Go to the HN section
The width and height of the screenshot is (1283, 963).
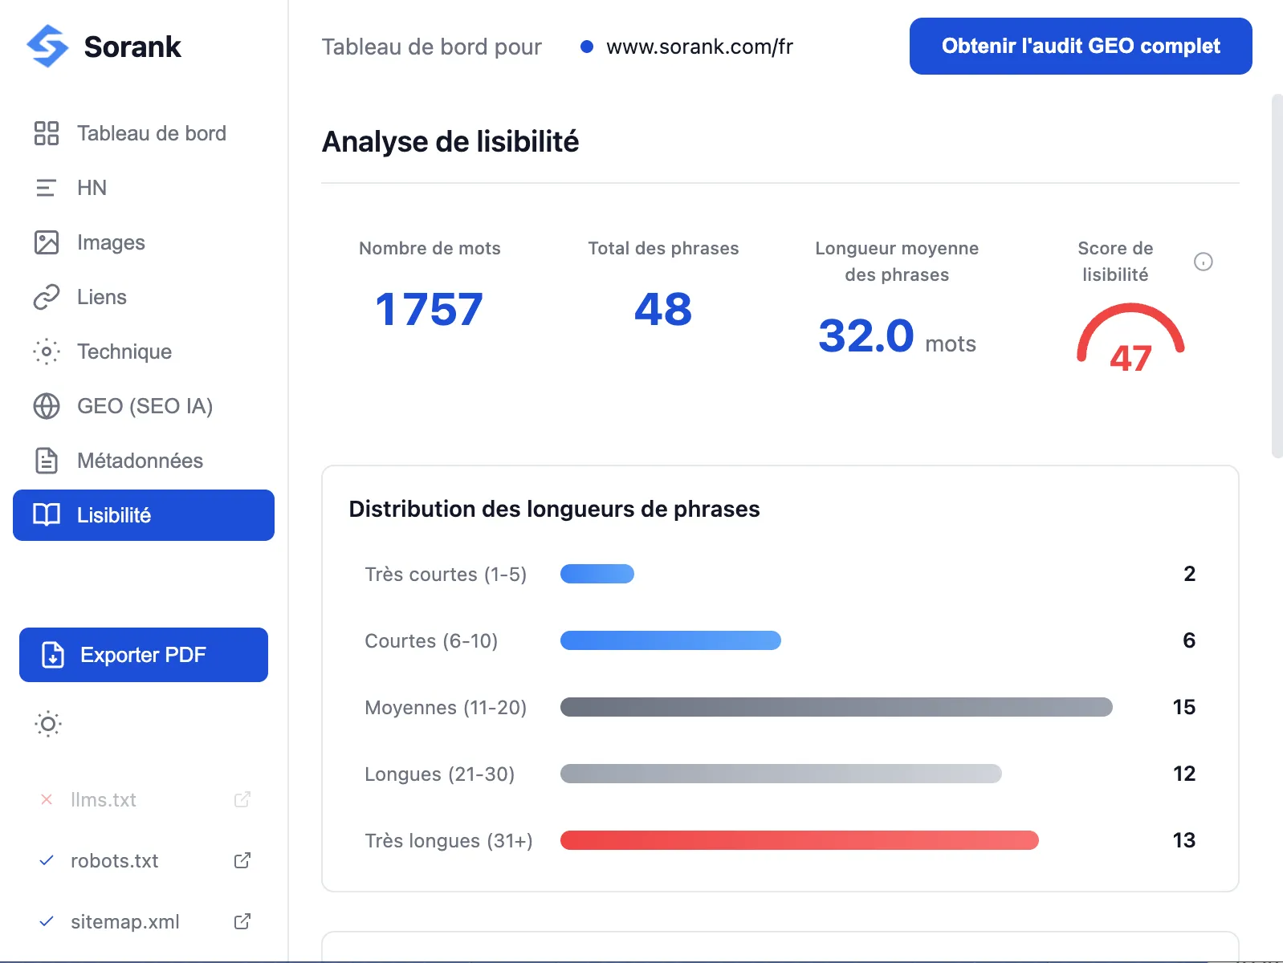click(x=144, y=188)
